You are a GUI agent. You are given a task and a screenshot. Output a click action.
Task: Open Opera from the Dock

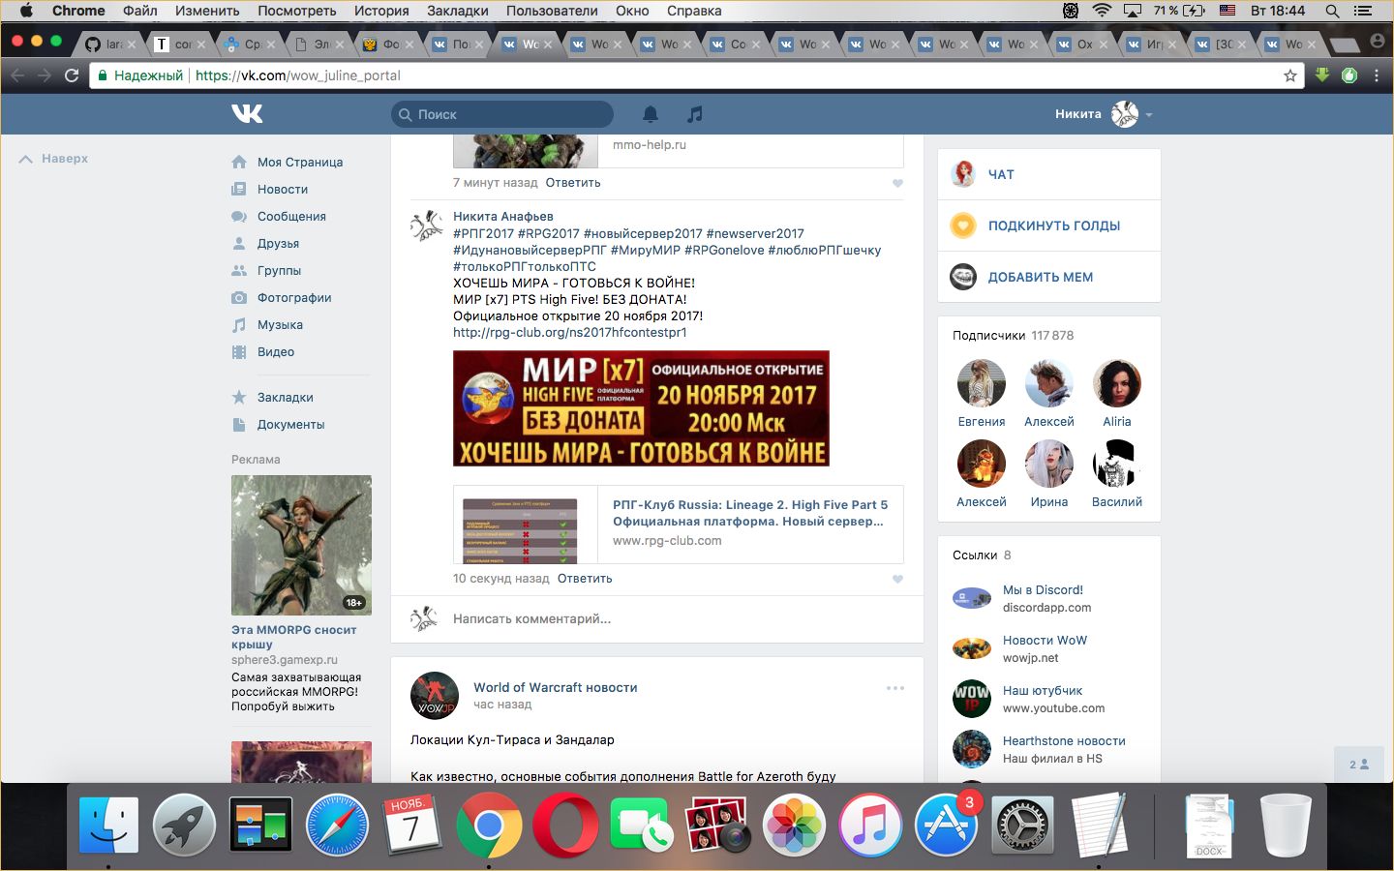point(565,826)
